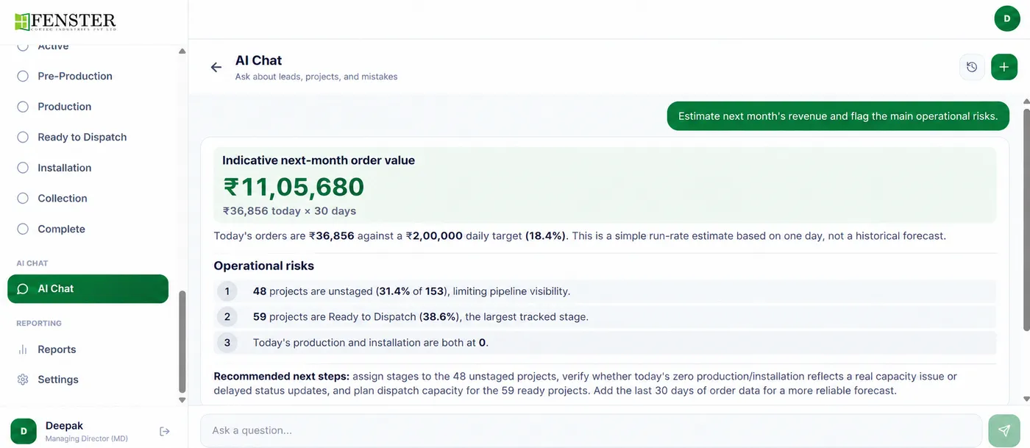Click the Settings gear icon

click(23, 380)
